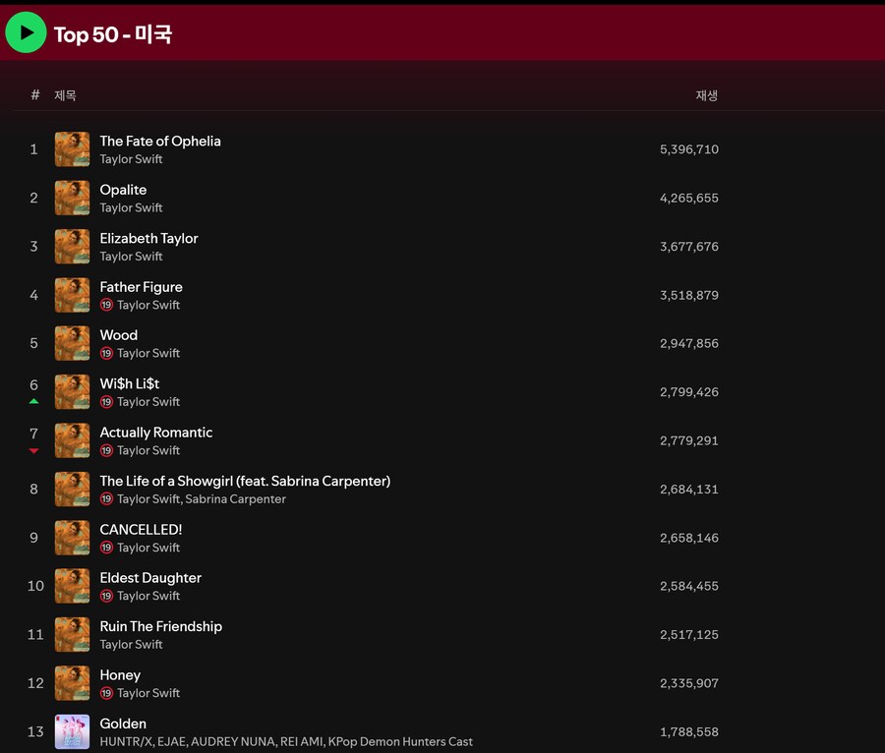
Task: Click the explicit 19 badge on Wi$h Li$t
Action: point(106,402)
